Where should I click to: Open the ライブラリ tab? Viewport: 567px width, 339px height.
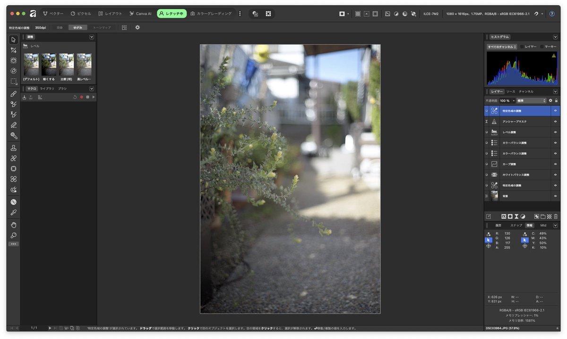(47, 89)
